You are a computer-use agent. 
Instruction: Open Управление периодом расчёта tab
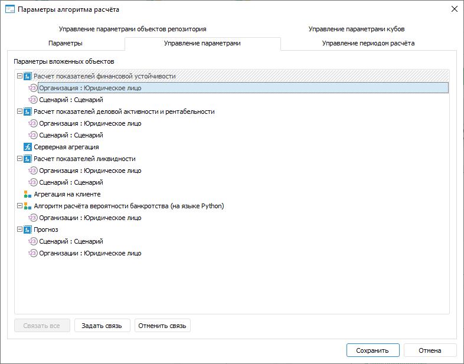[x=368, y=43]
